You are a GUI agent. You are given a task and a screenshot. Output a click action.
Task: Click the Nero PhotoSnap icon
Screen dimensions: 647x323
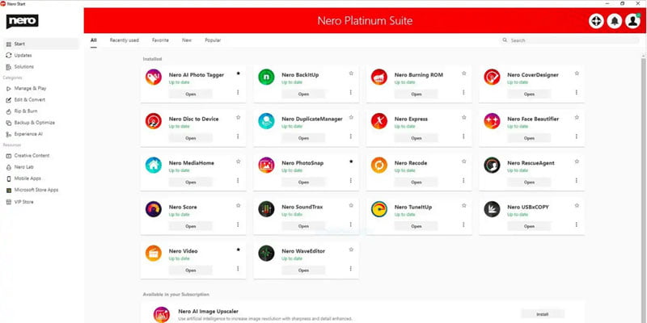coord(266,166)
